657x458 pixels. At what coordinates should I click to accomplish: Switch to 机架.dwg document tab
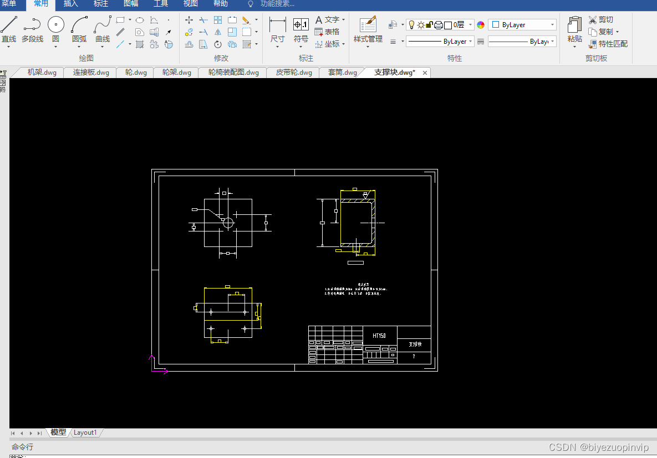coord(42,73)
